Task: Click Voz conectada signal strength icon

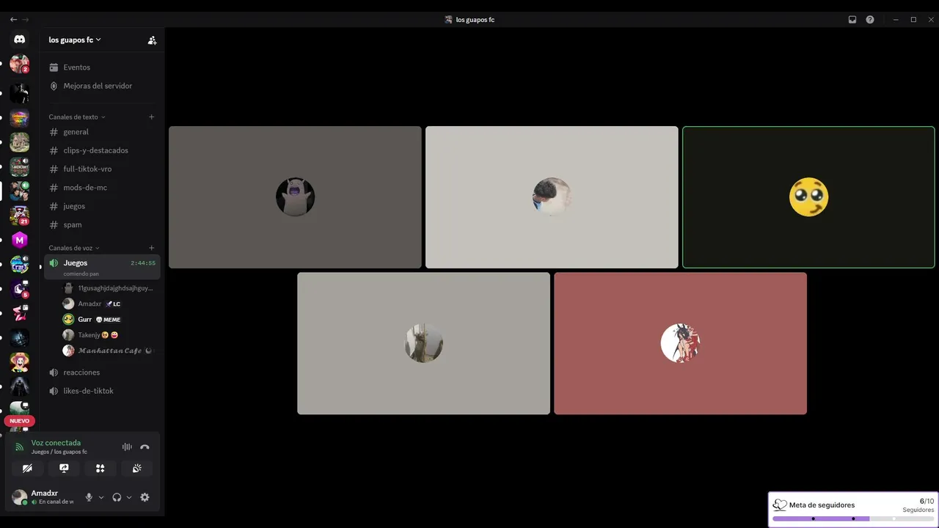Action: [20, 447]
